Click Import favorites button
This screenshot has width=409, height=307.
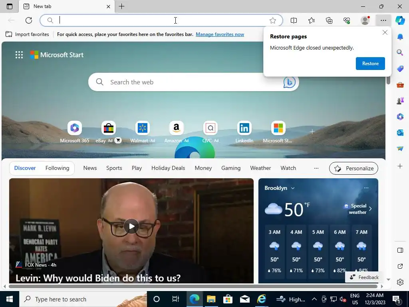click(27, 34)
